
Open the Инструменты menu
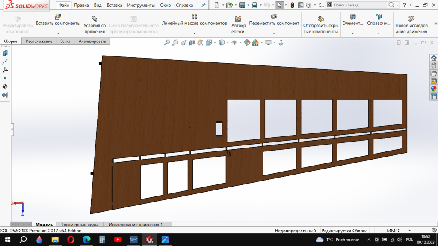(x=141, y=6)
